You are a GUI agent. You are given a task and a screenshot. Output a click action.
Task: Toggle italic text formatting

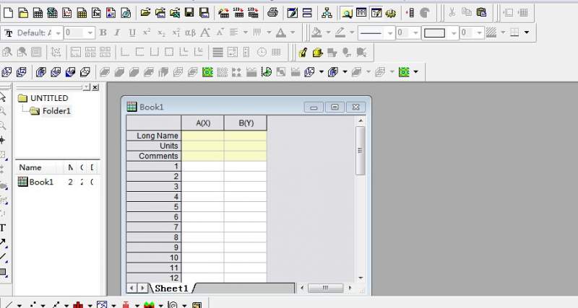click(x=117, y=32)
